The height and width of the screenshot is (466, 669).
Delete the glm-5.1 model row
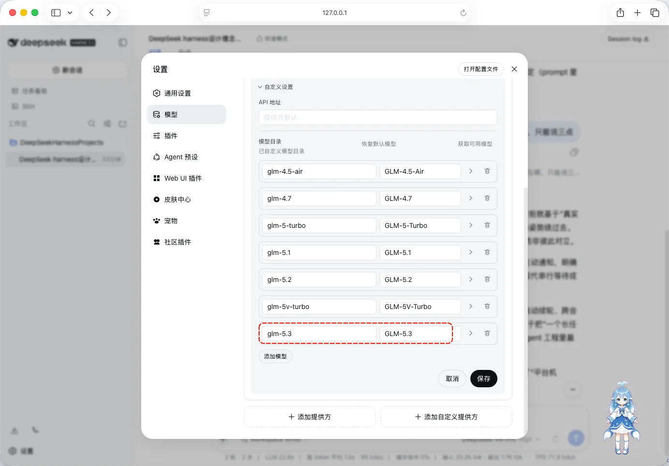click(x=487, y=253)
